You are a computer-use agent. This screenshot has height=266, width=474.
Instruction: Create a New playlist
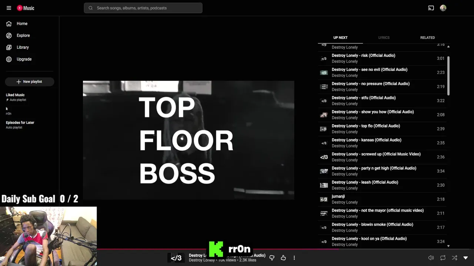(x=30, y=82)
